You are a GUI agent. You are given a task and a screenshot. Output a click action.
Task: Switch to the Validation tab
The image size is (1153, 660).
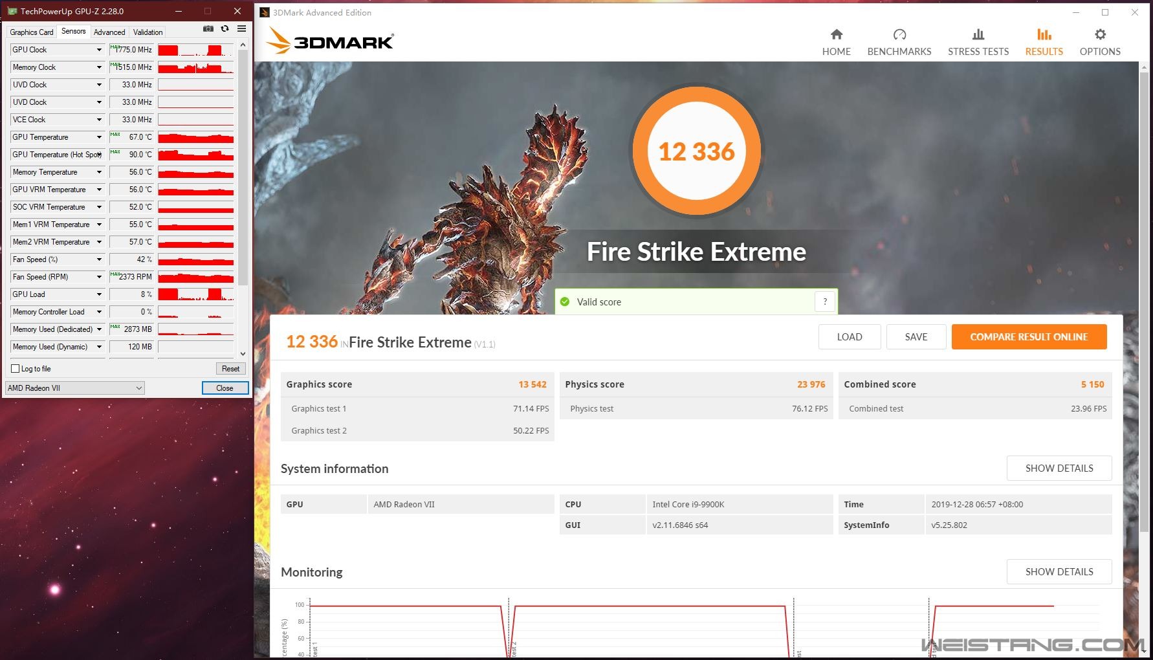tap(148, 32)
